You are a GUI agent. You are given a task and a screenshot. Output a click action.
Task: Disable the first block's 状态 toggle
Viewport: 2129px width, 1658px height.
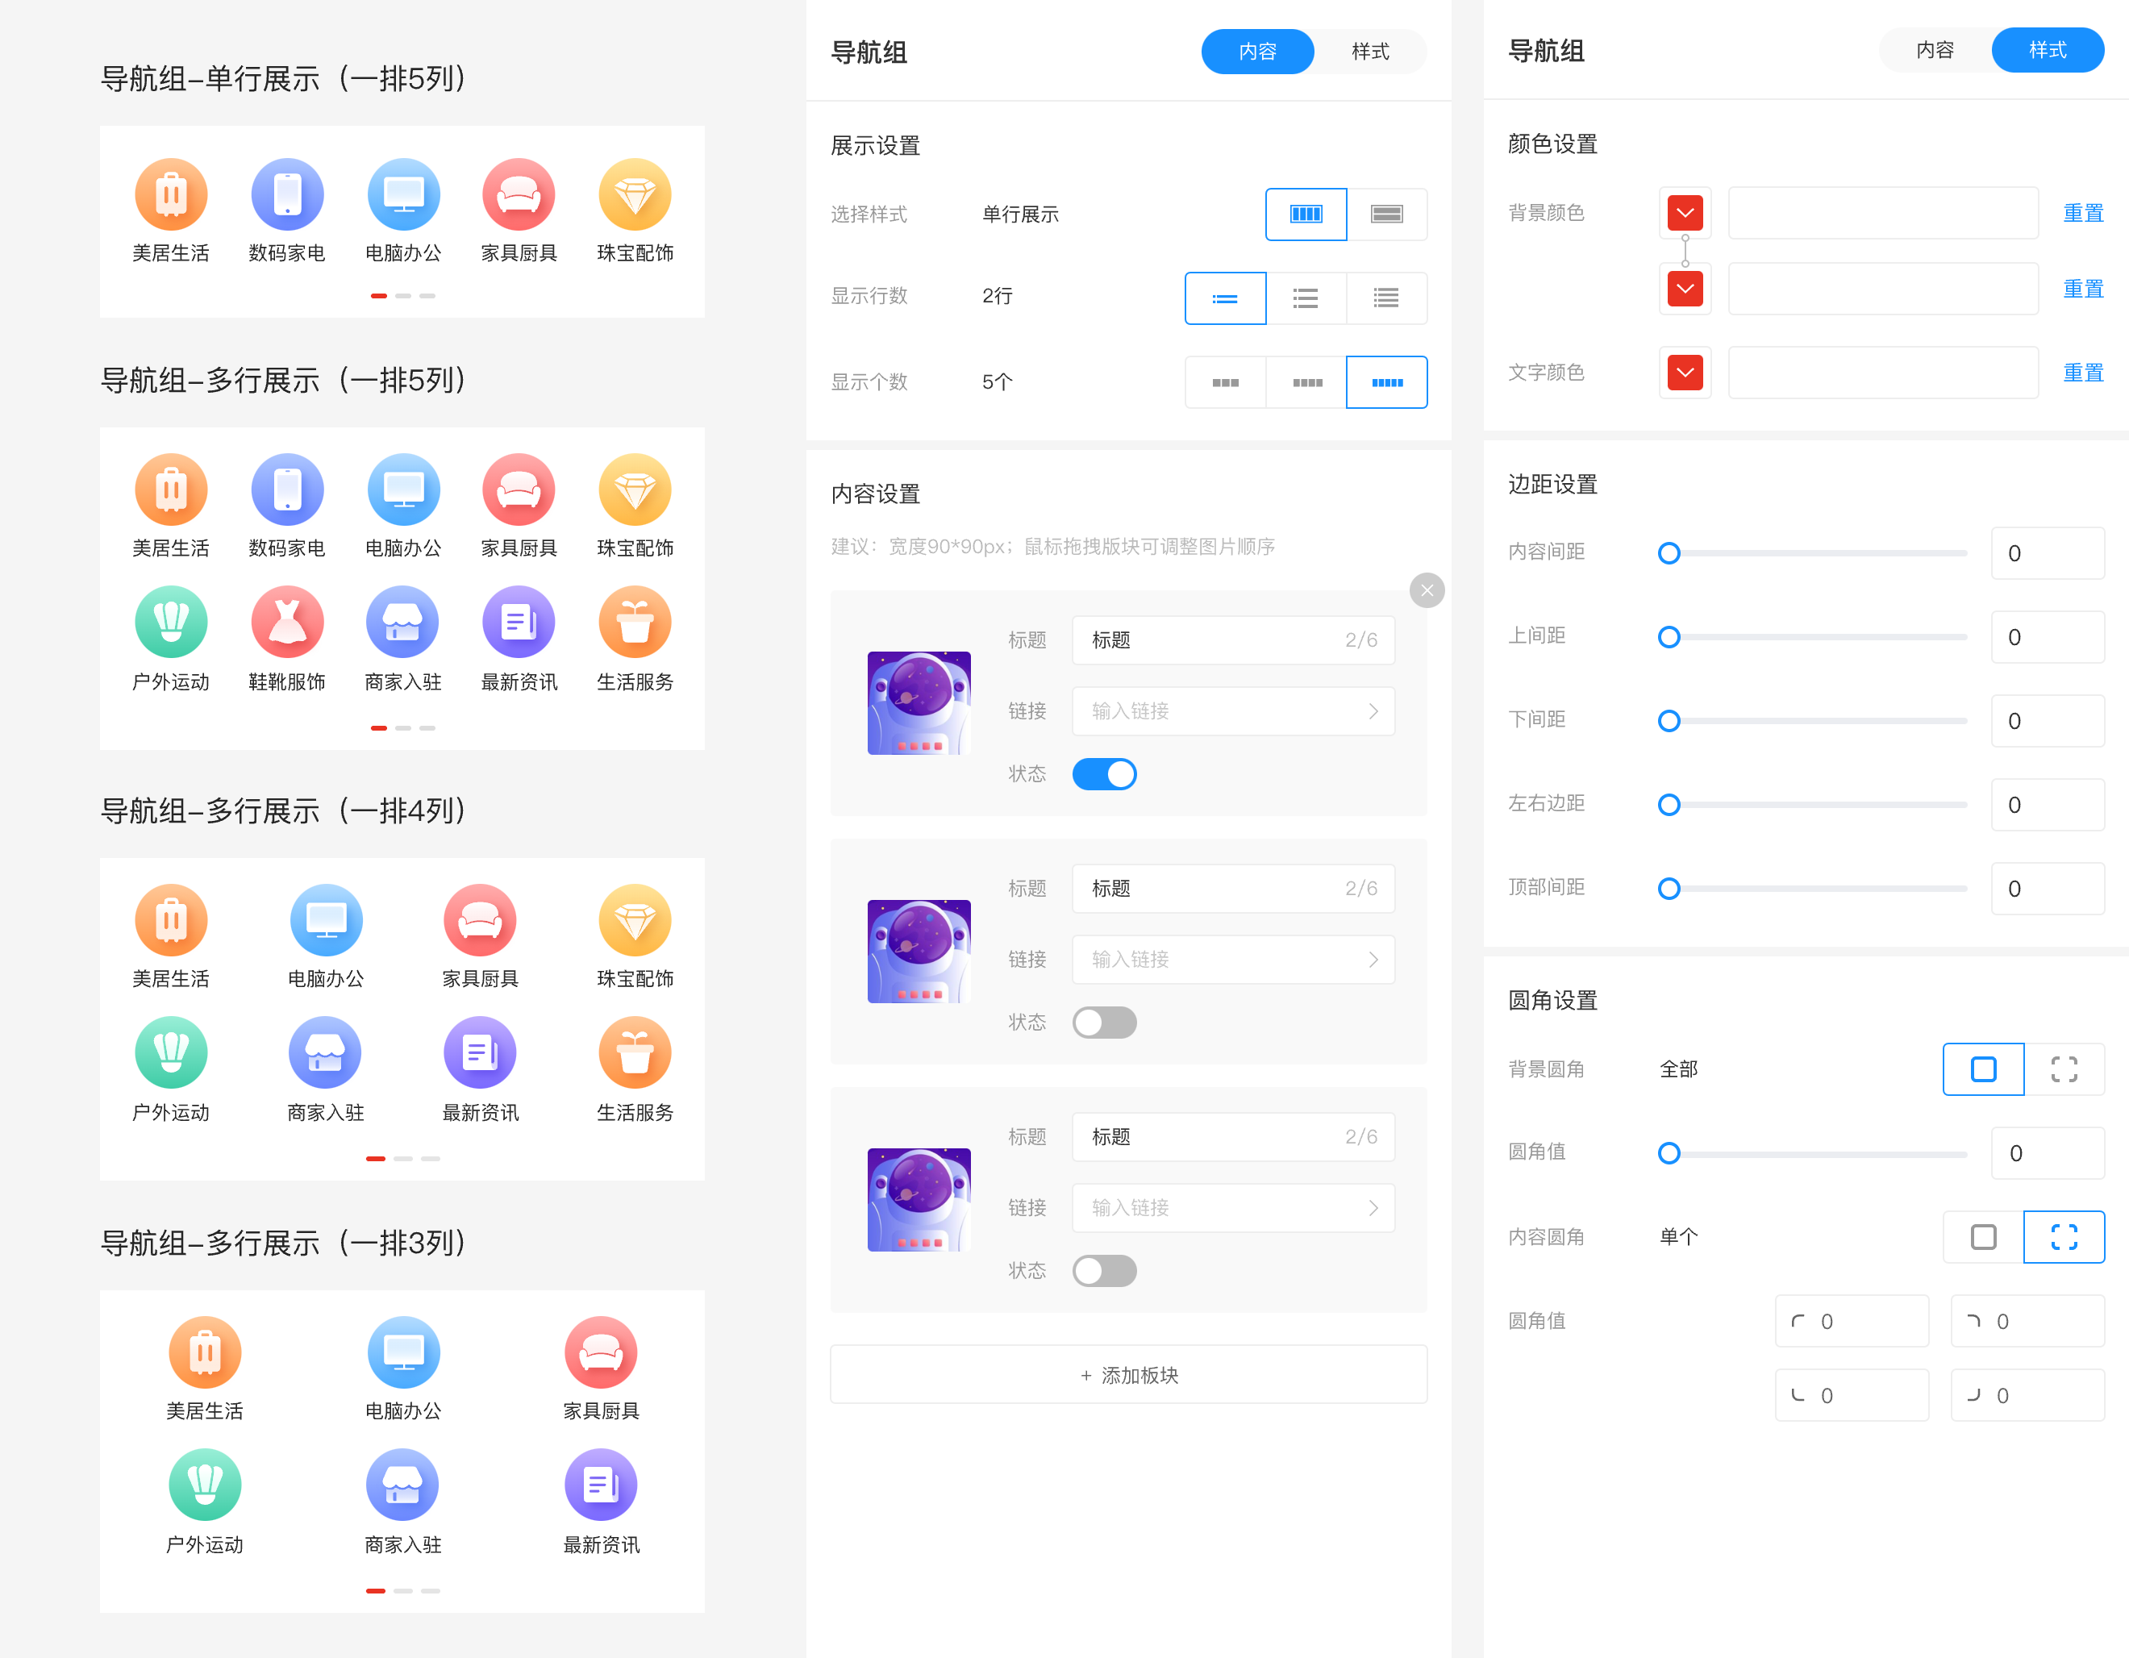[x=1105, y=773]
